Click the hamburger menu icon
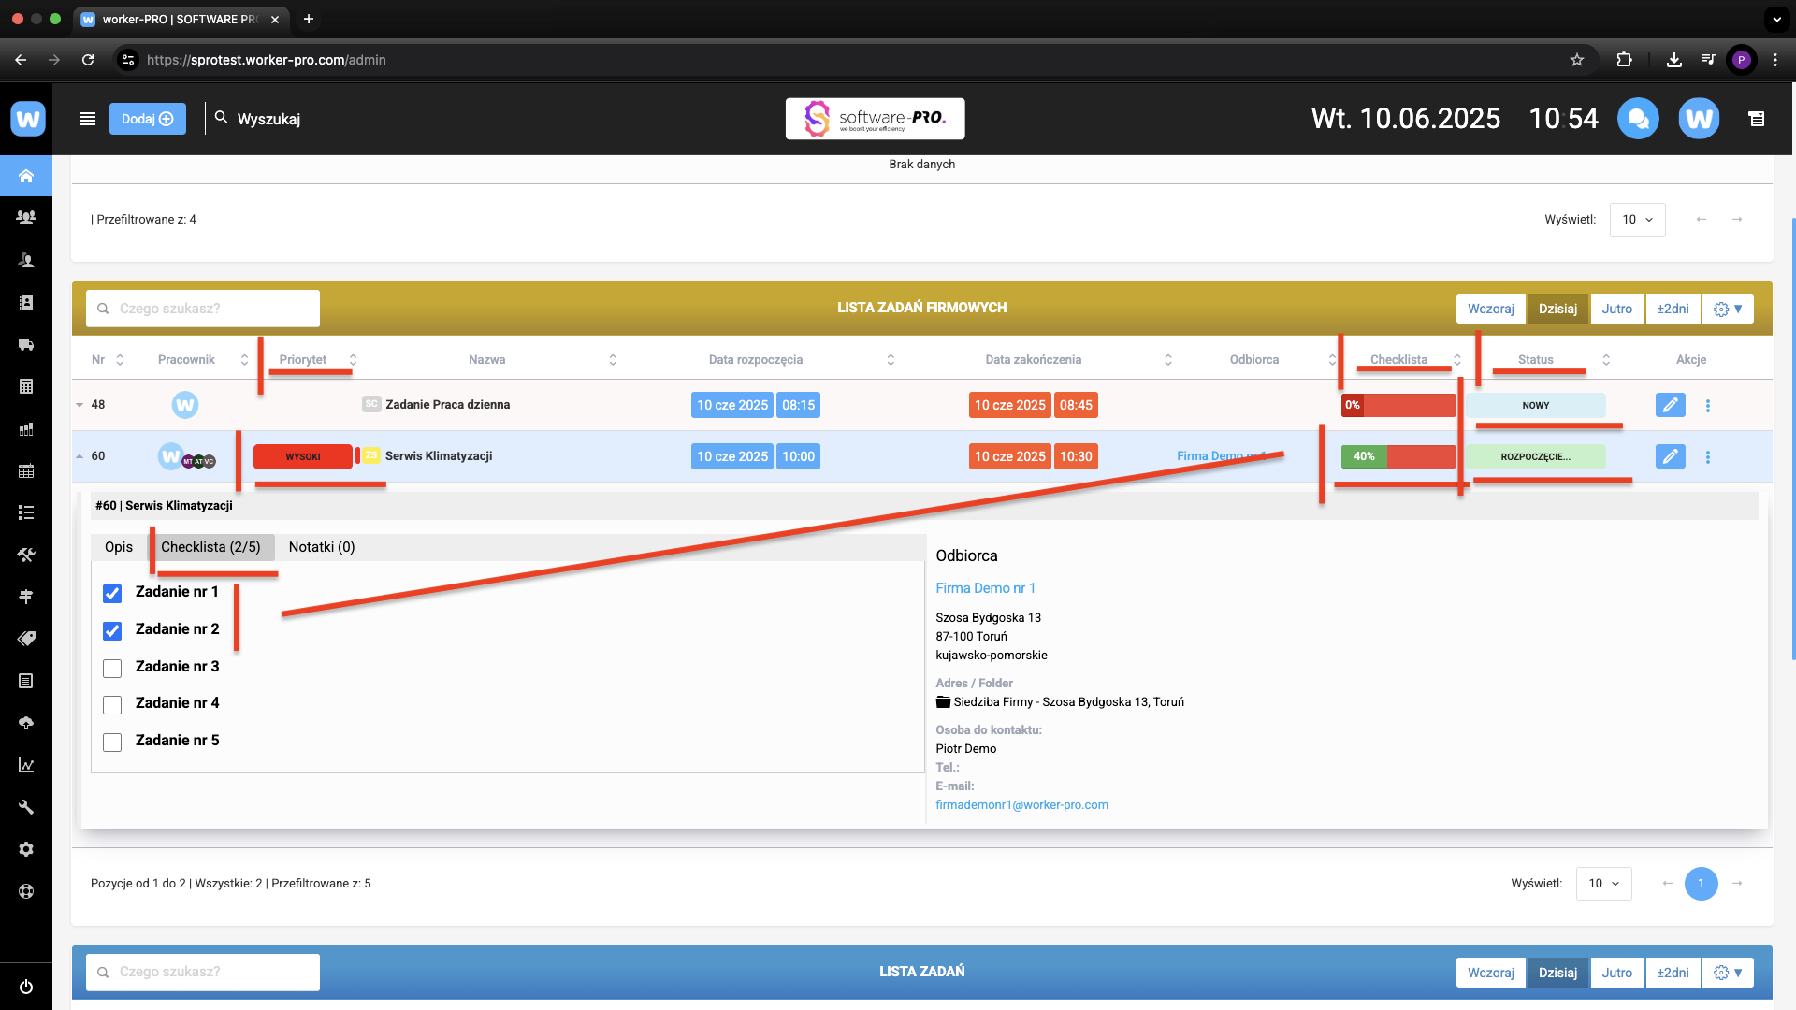Screen dimensions: 1796x1010 [x=88, y=119]
